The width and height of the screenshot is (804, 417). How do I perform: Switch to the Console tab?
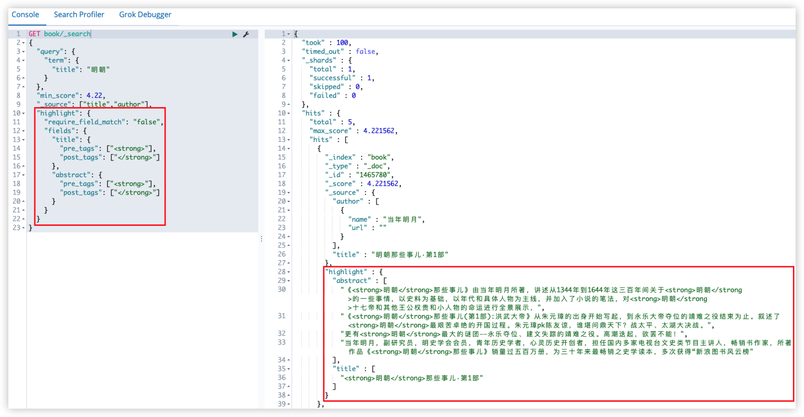point(26,14)
